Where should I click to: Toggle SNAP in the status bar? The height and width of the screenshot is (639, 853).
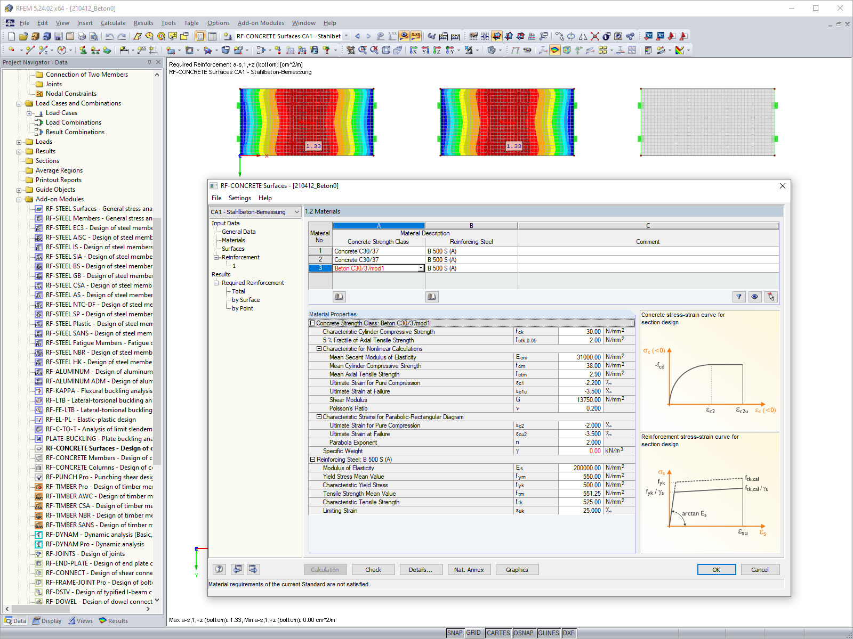[x=455, y=633]
